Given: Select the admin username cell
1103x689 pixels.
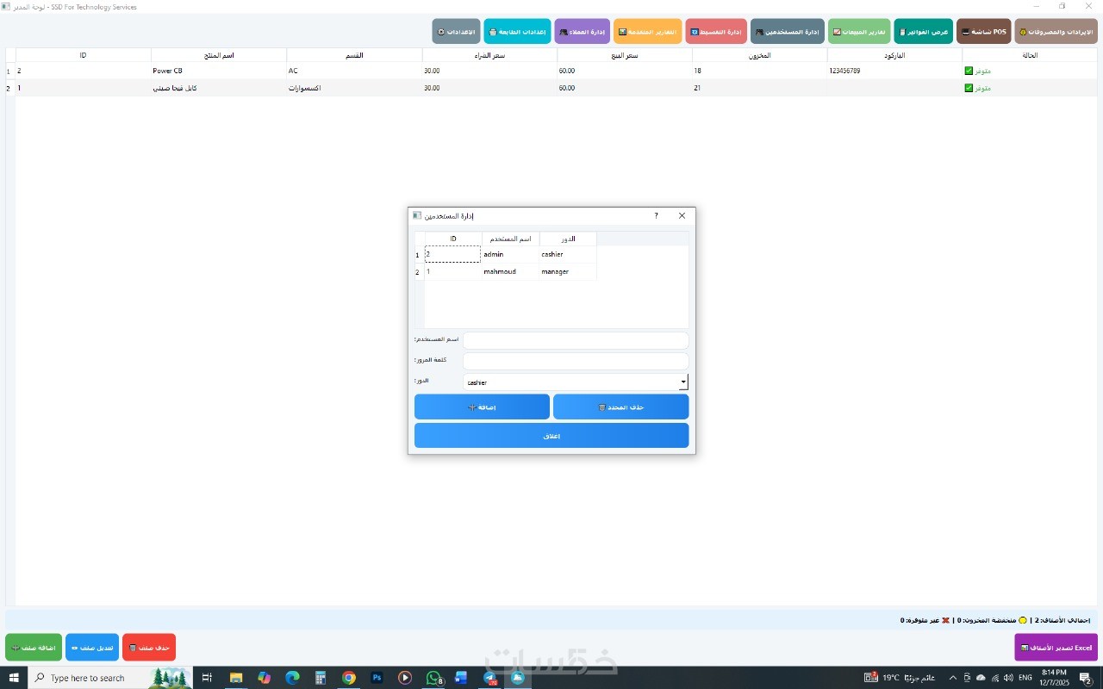Looking at the screenshot, I should point(510,255).
